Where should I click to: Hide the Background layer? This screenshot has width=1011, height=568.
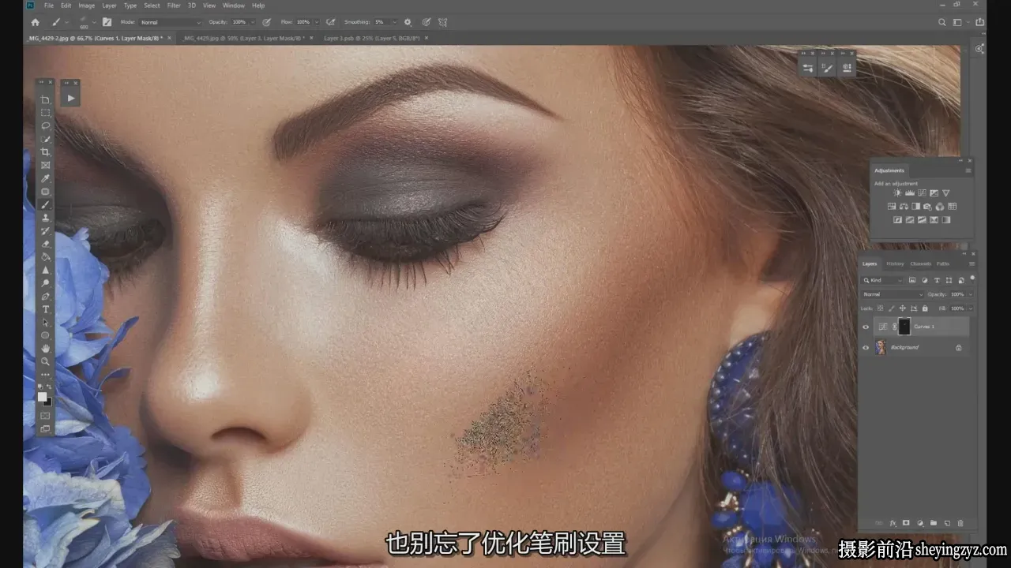pos(866,347)
